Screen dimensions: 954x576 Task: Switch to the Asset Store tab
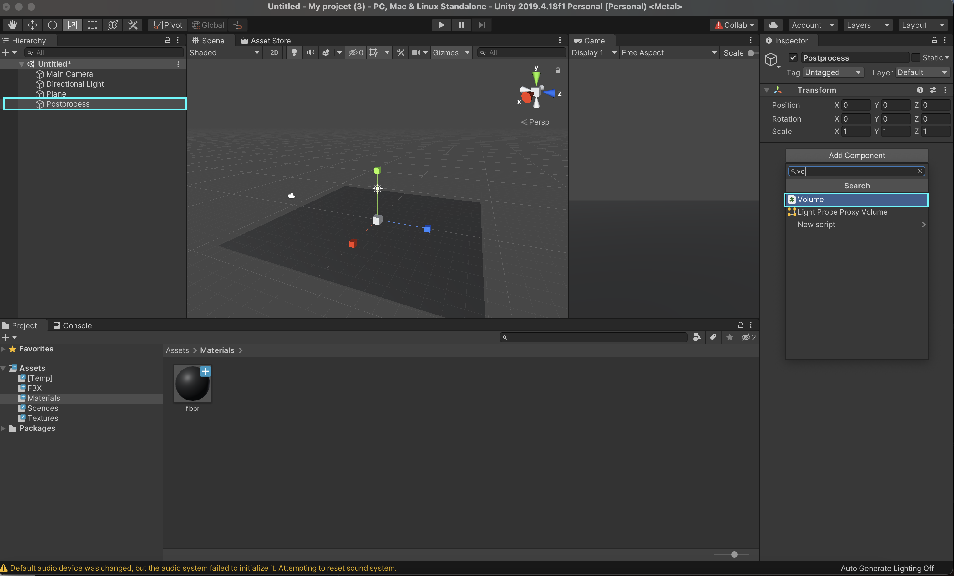coord(266,41)
